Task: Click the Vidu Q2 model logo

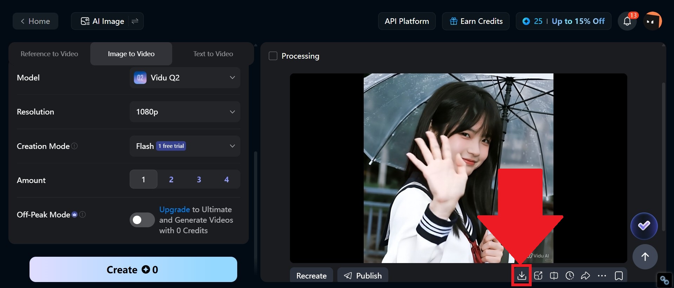Action: [x=140, y=78]
